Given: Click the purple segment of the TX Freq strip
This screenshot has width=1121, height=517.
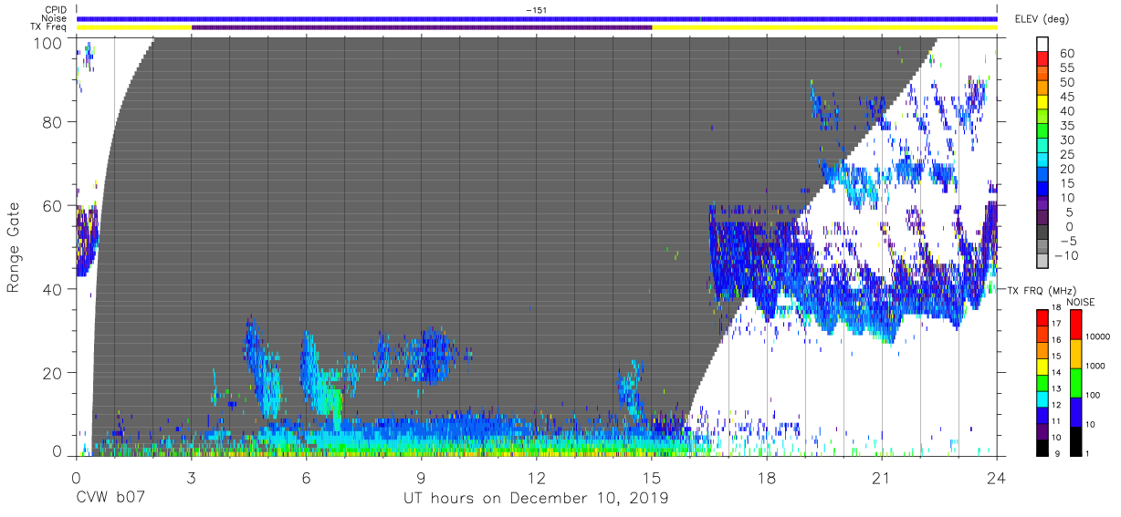Looking at the screenshot, I should tap(422, 27).
